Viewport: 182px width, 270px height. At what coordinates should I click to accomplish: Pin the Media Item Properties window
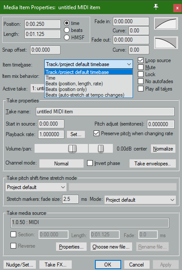(156, 7)
